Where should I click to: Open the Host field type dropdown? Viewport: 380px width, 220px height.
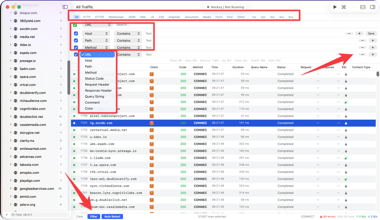96,33
